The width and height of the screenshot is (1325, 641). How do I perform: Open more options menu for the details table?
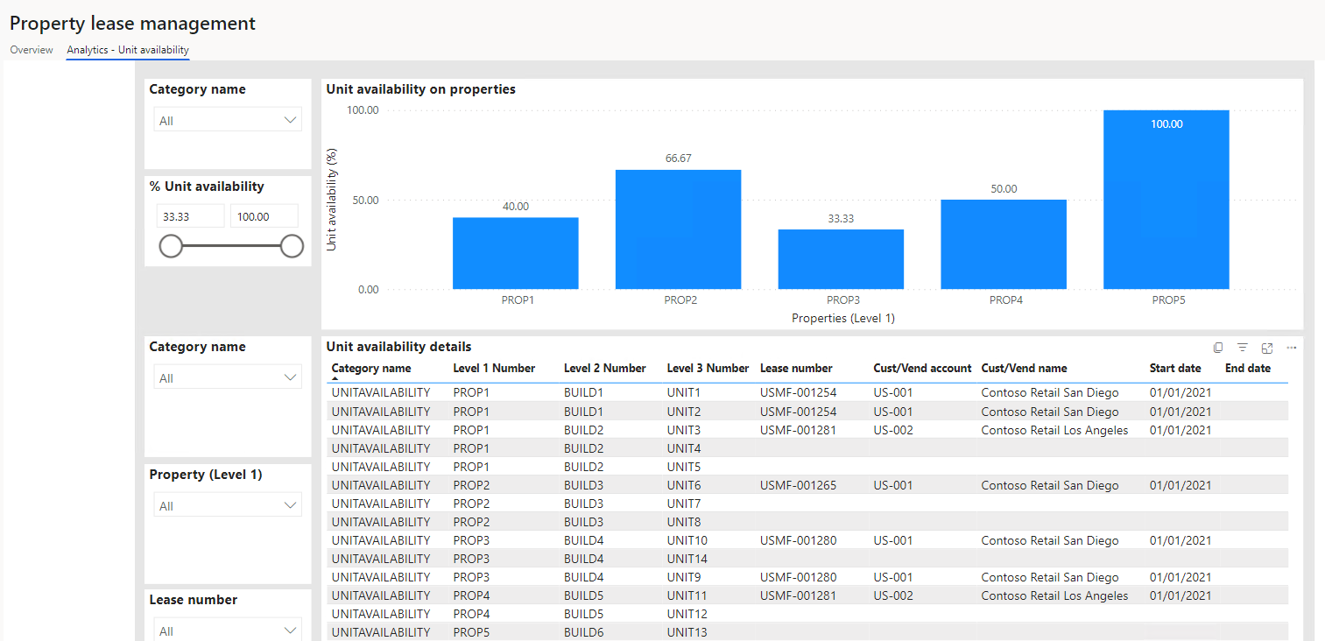(1292, 348)
